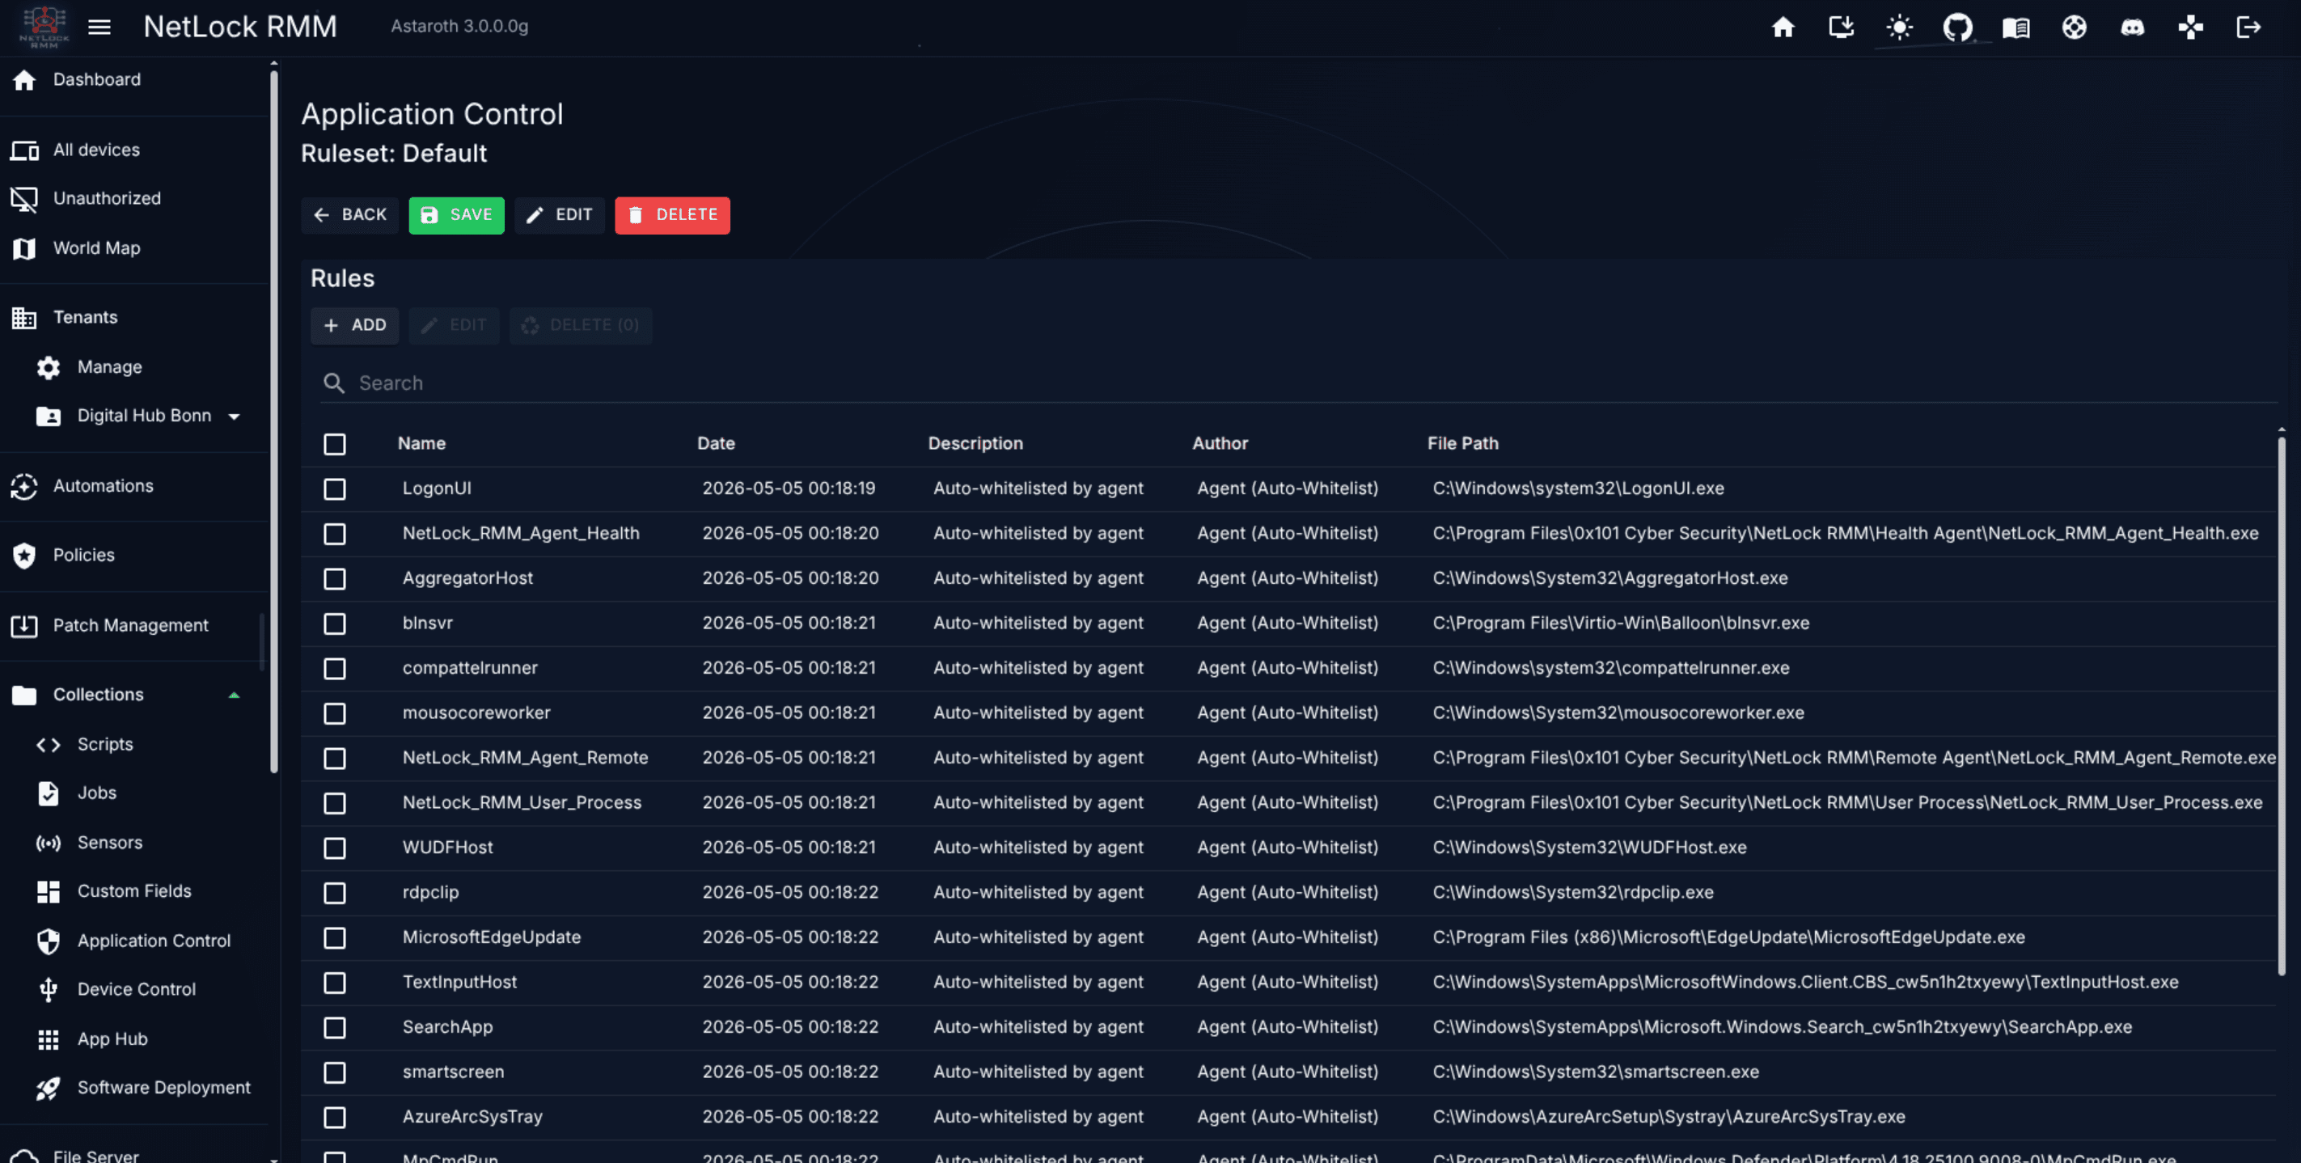
Task: Click the Policies shield icon
Action: pos(24,555)
